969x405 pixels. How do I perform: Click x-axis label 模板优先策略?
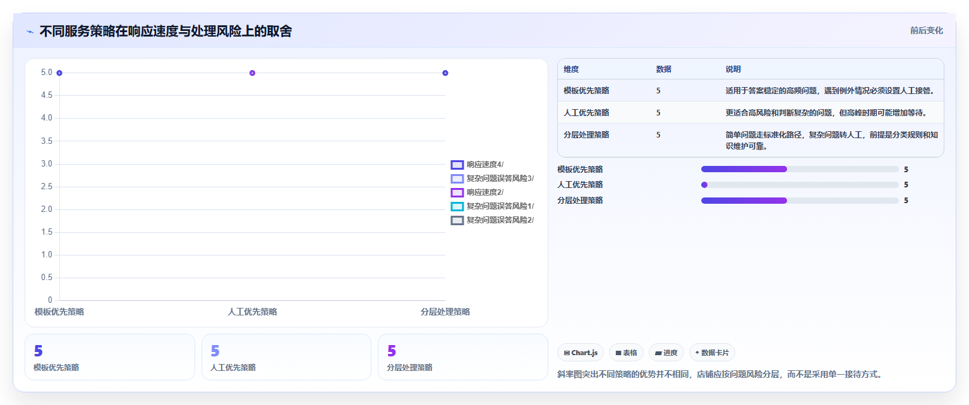coord(59,312)
